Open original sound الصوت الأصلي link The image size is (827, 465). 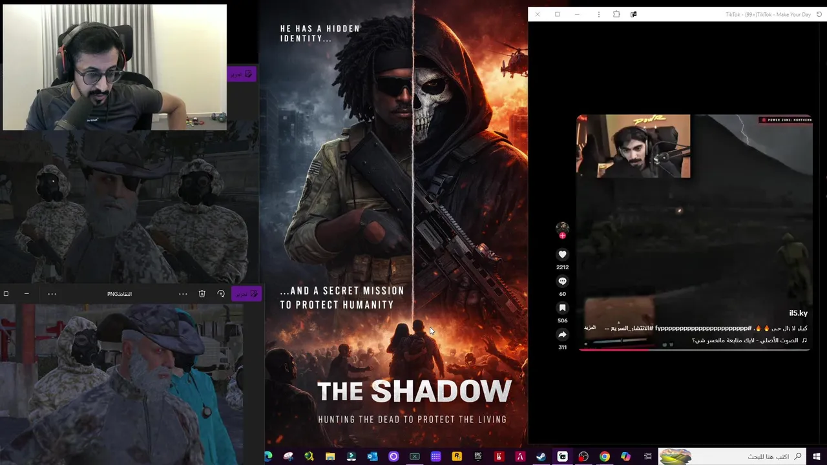click(749, 340)
